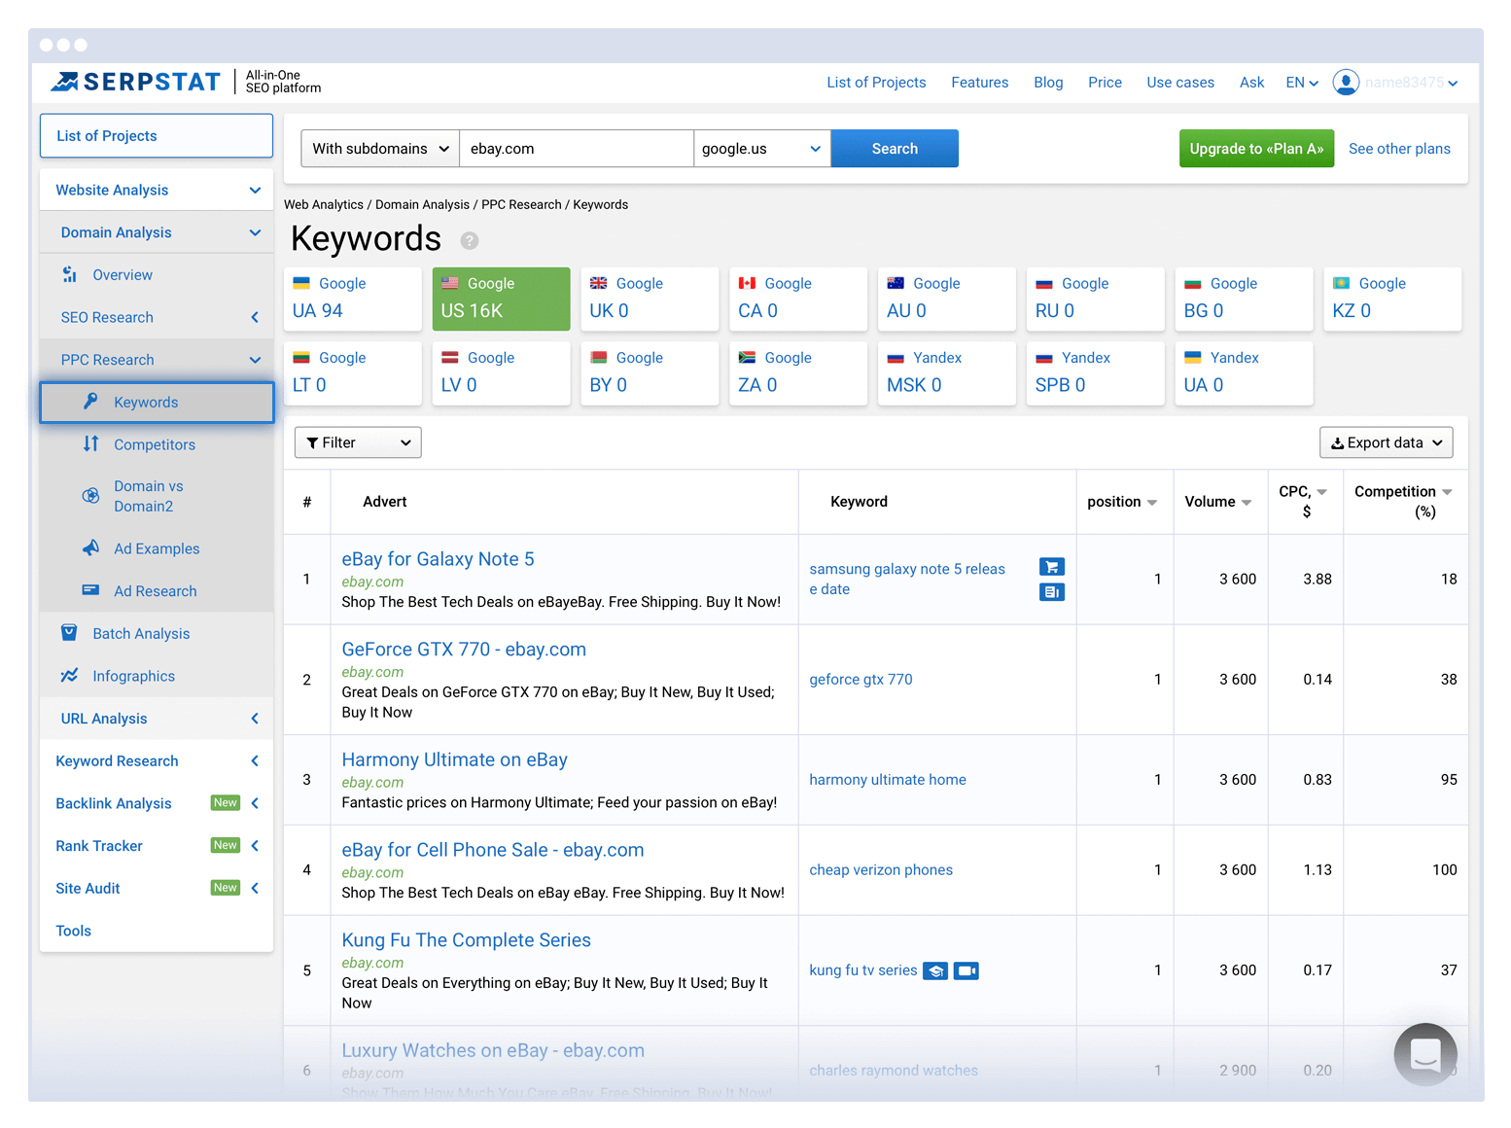Viewport: 1511px width, 1128px height.
Task: Open the geforce gtx 770 keyword link
Action: point(861,680)
